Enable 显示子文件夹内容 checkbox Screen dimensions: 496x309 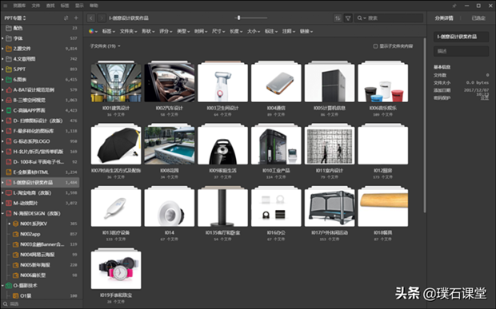coord(375,46)
